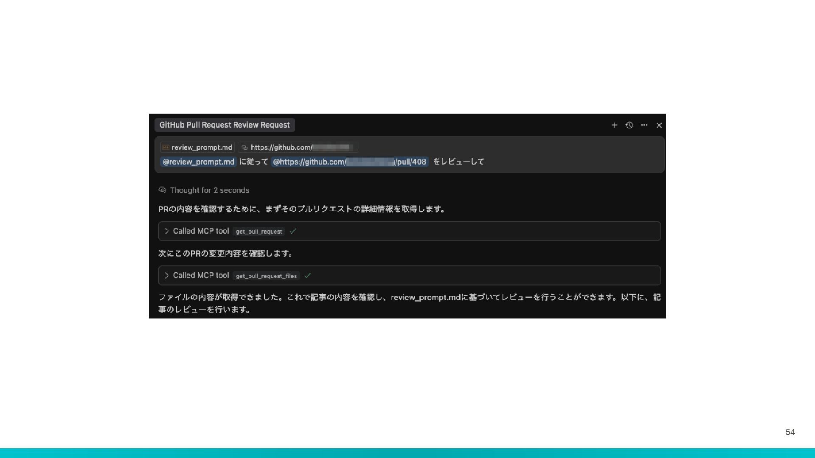Expand the Thought for 2 seconds section
This screenshot has height=458, width=815.
(209, 190)
